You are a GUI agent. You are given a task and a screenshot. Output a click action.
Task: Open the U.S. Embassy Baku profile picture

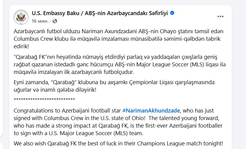(x=21, y=17)
